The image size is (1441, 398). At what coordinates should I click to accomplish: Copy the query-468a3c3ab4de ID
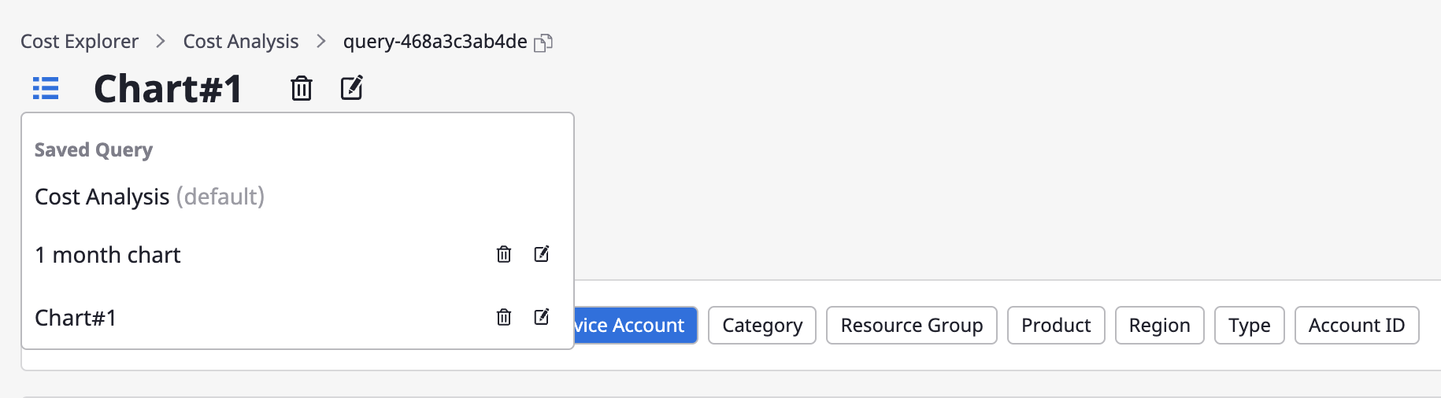coord(543,42)
